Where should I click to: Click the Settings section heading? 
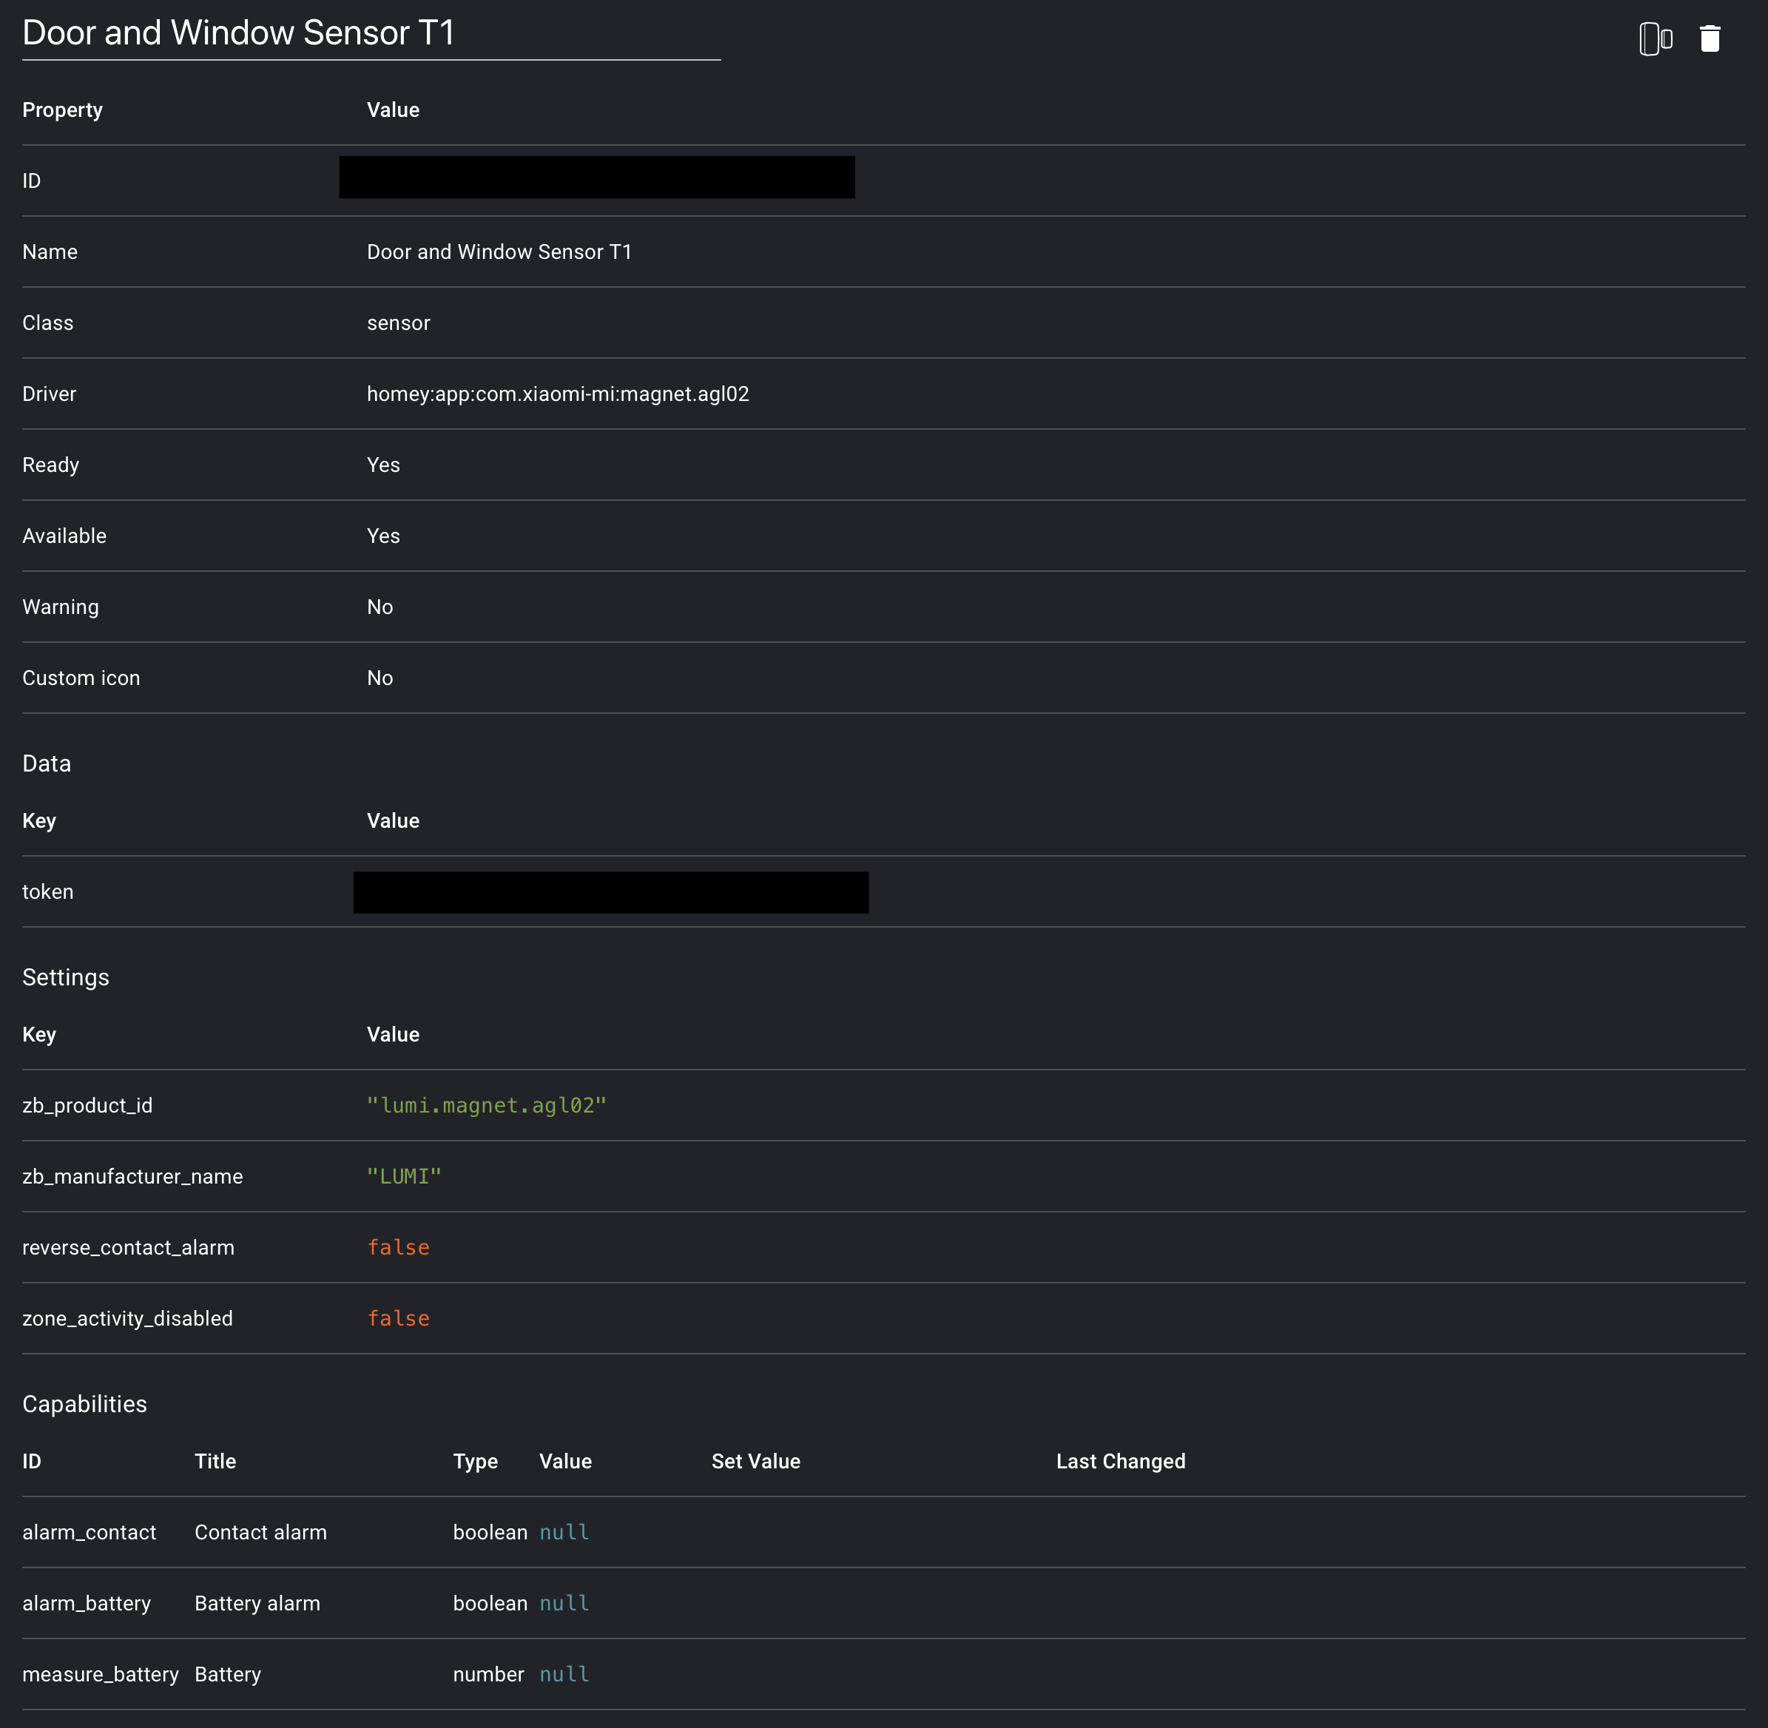point(65,977)
